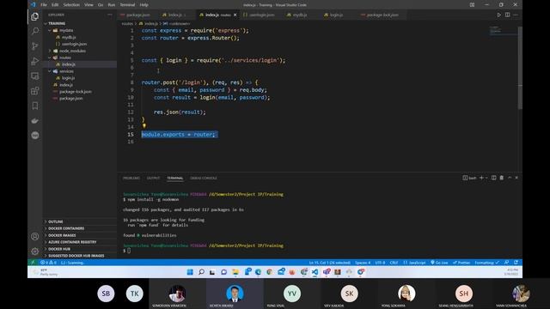550x309 pixels.
Task: Click the lightbulb code action icon
Action: (144, 125)
